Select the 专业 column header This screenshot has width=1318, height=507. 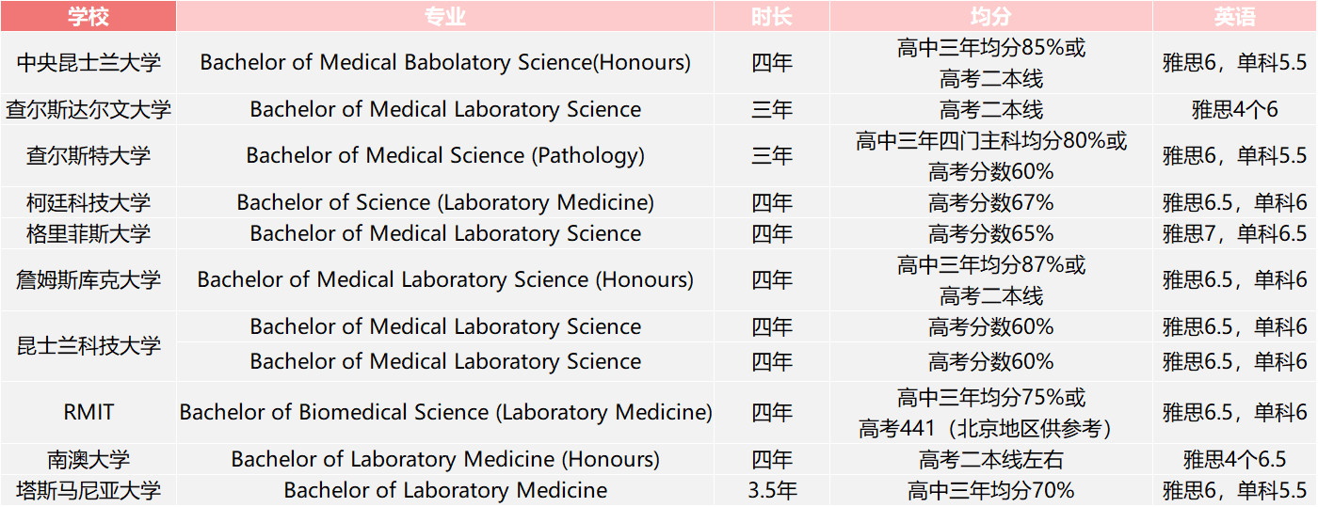pyautogui.click(x=444, y=16)
